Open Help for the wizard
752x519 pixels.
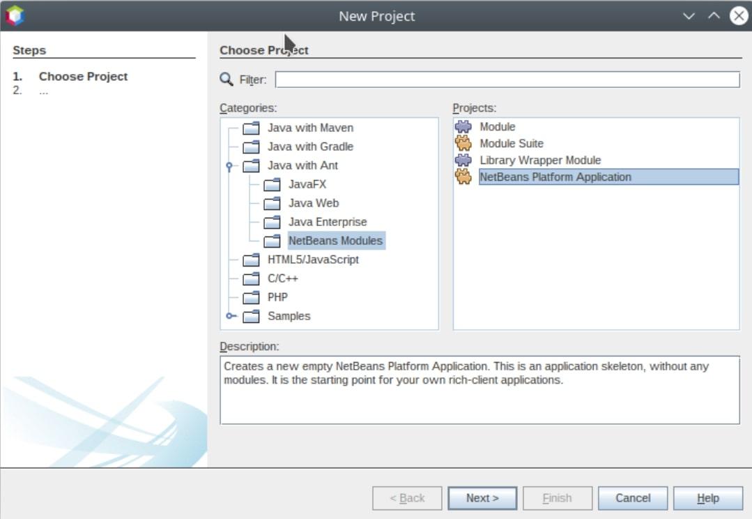tap(708, 498)
